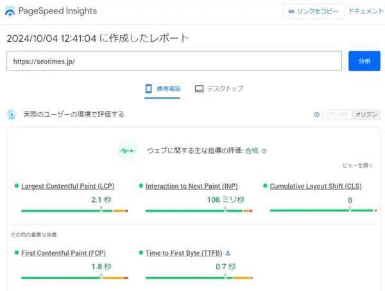
Task: Click the CLS distribution bar
Action: (323, 210)
